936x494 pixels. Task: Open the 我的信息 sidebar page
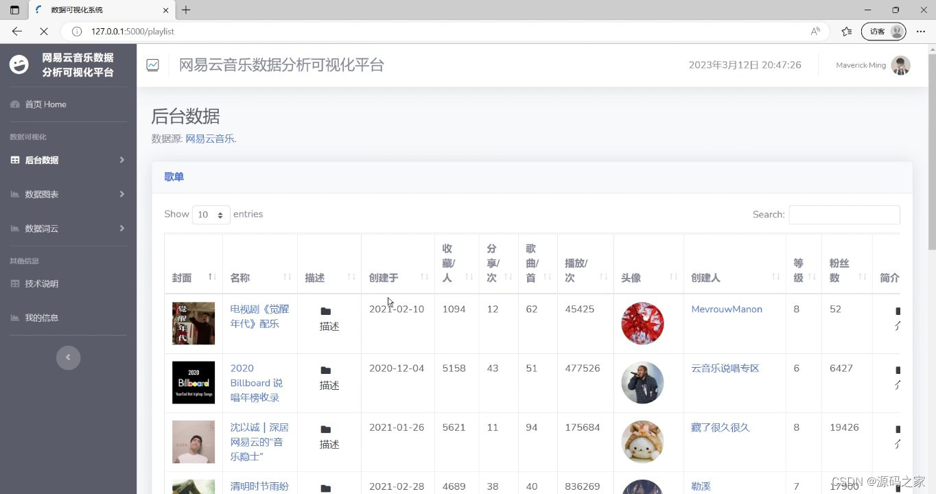click(x=42, y=318)
